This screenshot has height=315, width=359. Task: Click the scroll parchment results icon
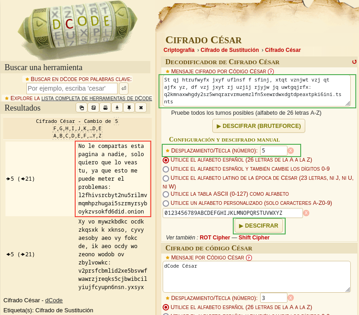(93, 107)
